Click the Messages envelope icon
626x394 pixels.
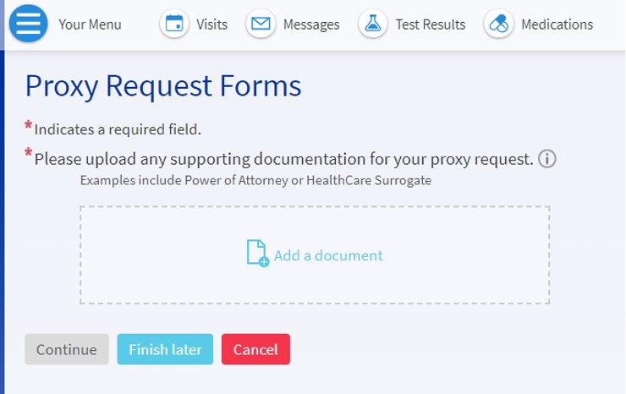coord(261,24)
